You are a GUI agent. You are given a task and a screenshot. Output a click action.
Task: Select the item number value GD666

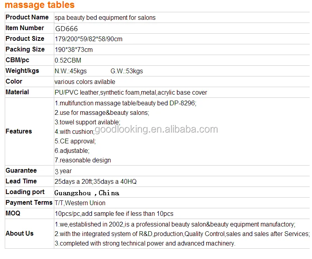[66, 29]
